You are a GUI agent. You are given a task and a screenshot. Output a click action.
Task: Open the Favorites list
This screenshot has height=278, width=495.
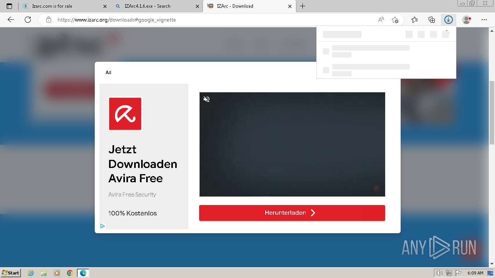click(x=415, y=20)
